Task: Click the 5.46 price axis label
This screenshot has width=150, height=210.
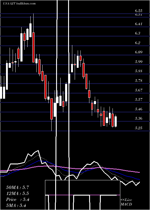Action: [x=139, y=109]
